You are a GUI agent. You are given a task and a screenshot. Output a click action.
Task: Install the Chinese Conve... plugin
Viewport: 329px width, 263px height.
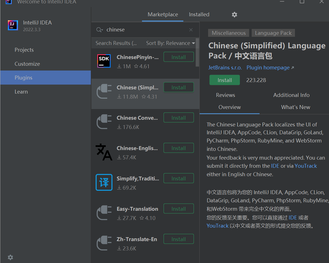coord(179,118)
